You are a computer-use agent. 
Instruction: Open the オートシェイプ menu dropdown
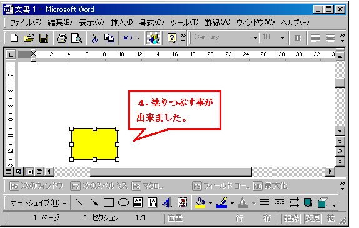coord(38,203)
